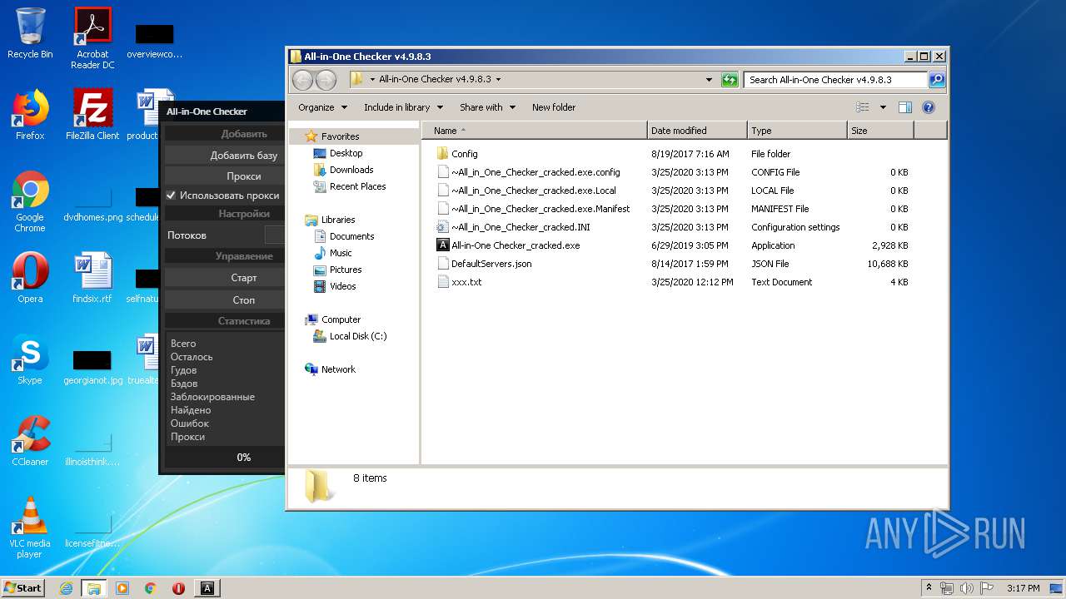This screenshot has height=599, width=1066.
Task: Toggle the Использовать прокси checkbox
Action: coord(172,196)
